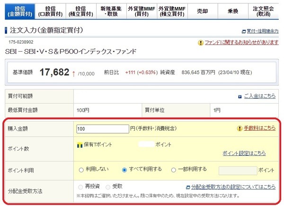Viewport: 284px width, 206px height.
Task: Follow the ご入金はこちら link
Action: pos(260,96)
